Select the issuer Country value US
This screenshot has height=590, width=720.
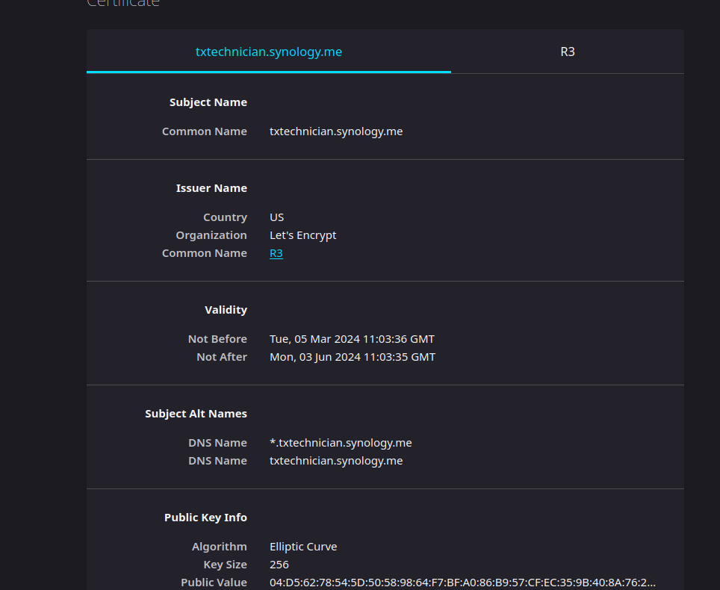276,217
